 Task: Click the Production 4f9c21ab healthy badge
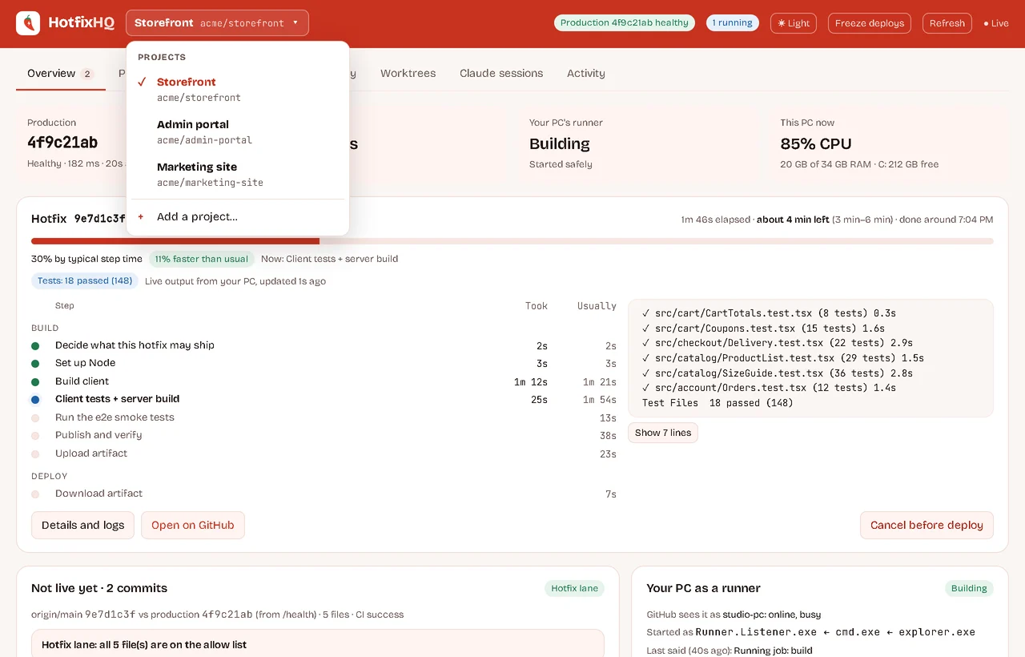tap(624, 23)
